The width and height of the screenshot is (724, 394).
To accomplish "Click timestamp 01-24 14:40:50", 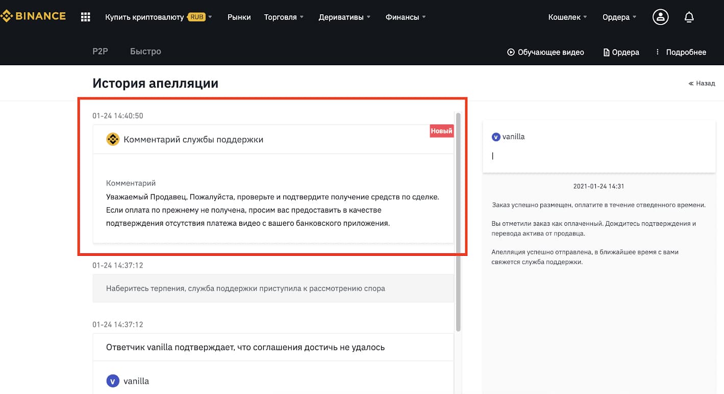I will (x=118, y=116).
